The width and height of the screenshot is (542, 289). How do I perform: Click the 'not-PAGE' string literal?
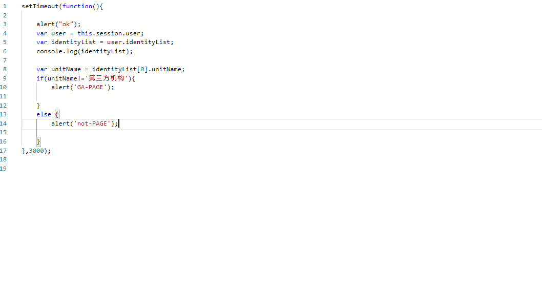[93, 123]
